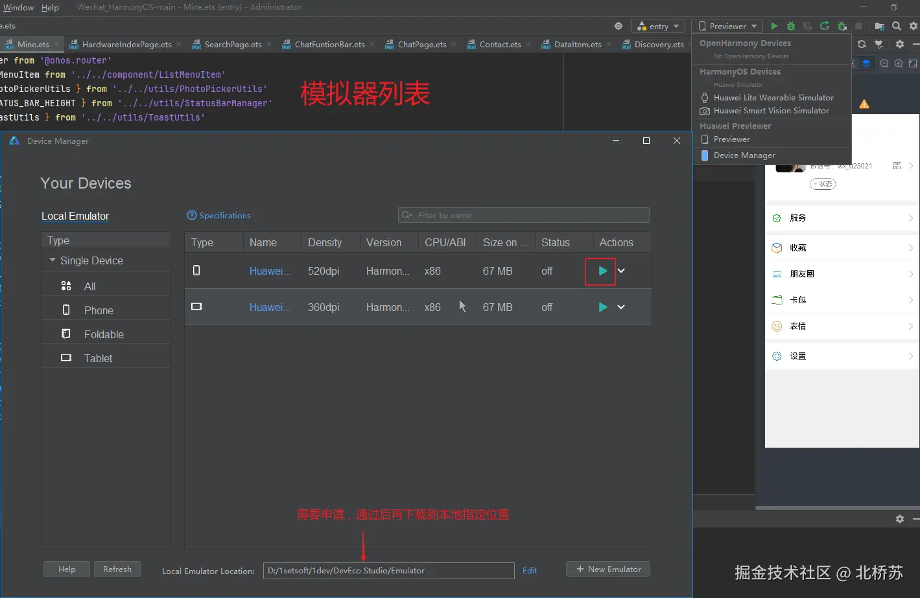Zoom in the previewer
Image resolution: width=920 pixels, height=598 pixels.
pyautogui.click(x=899, y=63)
